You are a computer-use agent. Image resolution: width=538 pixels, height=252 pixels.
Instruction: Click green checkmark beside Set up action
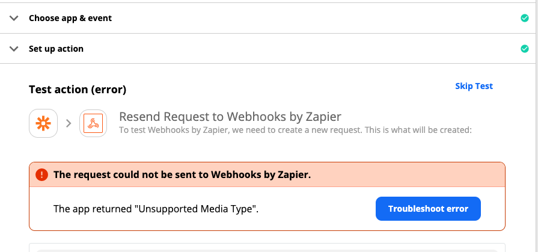(525, 49)
